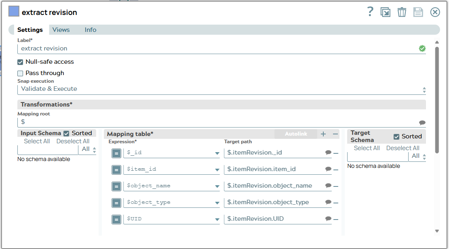The height and width of the screenshot is (249, 449).
Task: Click Deselect All under Target Schema
Action: 403,148
